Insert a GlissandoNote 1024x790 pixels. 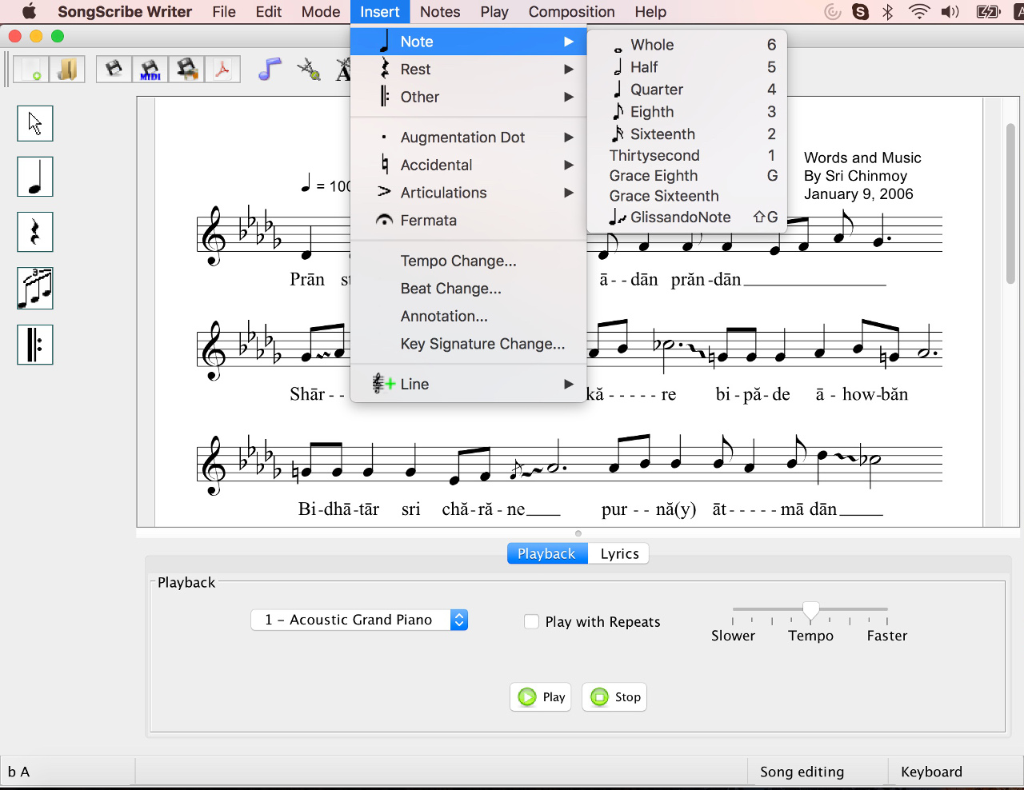tap(687, 217)
